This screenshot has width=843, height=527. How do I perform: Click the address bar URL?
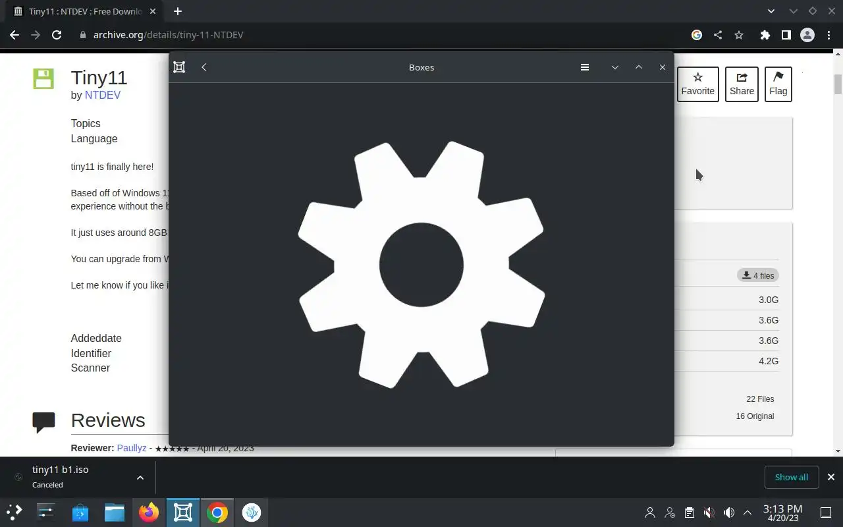pyautogui.click(x=168, y=35)
